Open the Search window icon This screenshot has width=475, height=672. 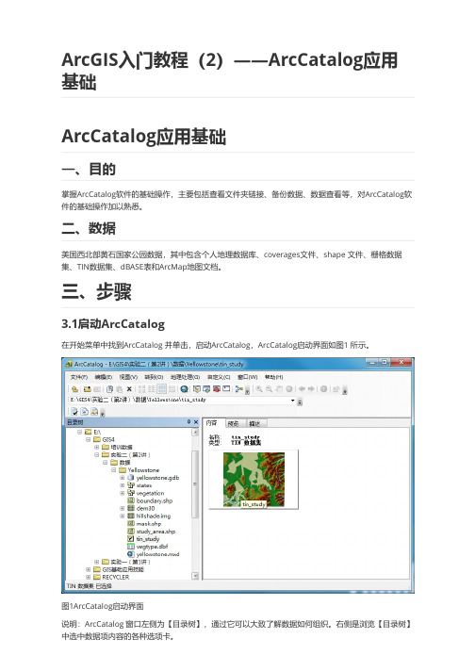coord(206,389)
